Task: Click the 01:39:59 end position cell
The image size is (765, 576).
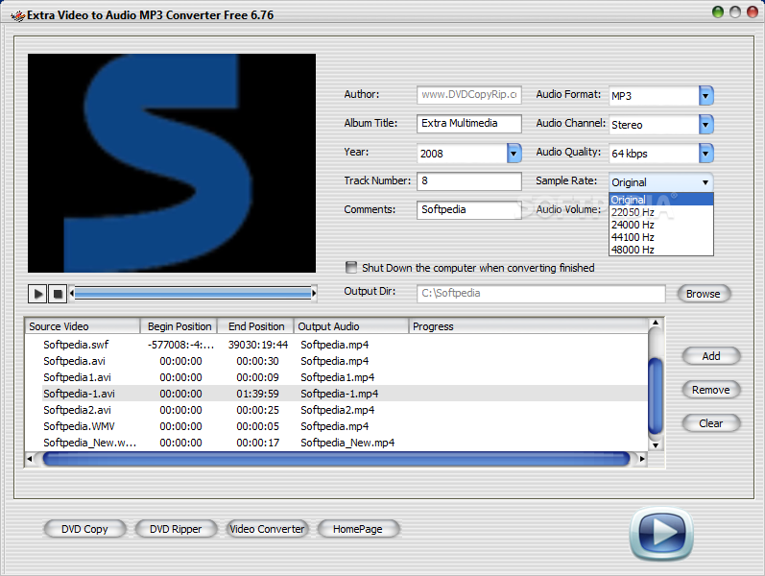Action: (x=257, y=394)
